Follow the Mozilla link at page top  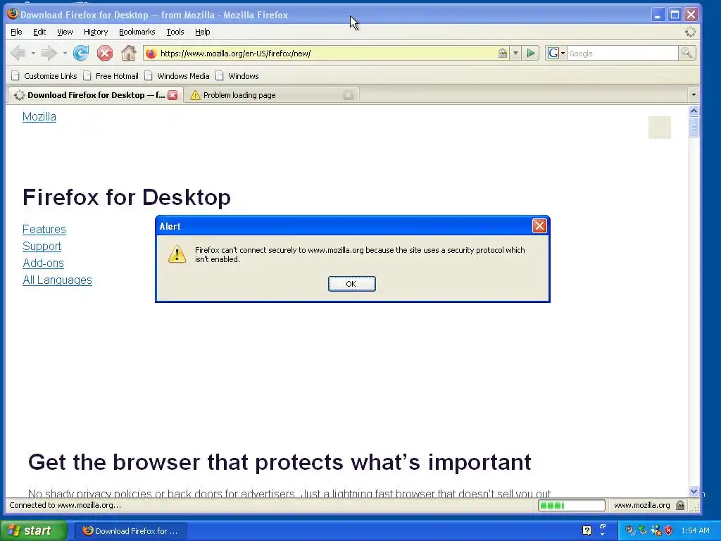(x=39, y=117)
